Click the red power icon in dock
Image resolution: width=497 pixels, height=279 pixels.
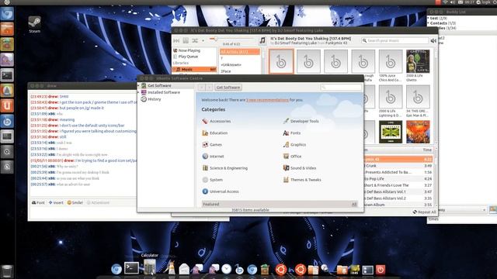(381, 270)
